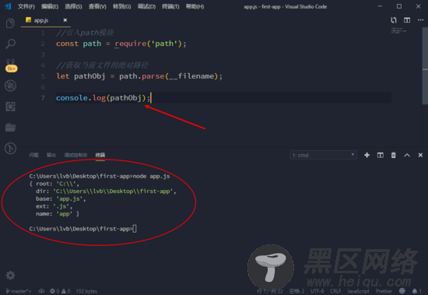Open errors and warnings count in status bar

61,291
